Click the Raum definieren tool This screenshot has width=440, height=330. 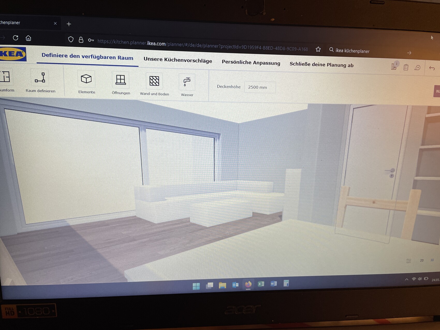[40, 78]
